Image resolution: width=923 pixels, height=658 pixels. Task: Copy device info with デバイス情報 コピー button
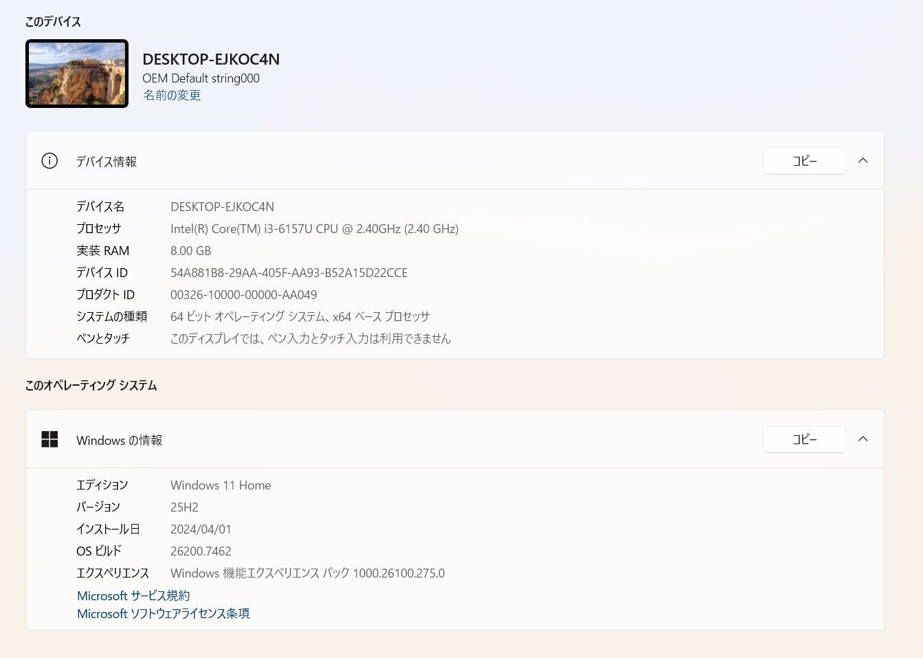pyautogui.click(x=804, y=161)
